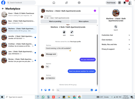Select the Marilene conversation in the list
The height and width of the screenshot is (99, 135).
pyautogui.click(x=19, y=30)
